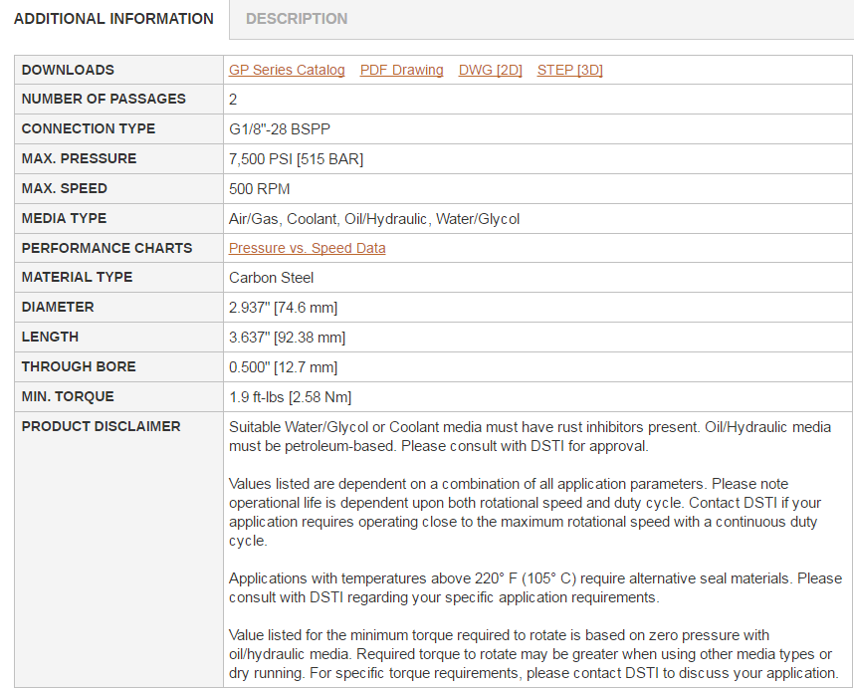854x688 pixels.
Task: Click the Diameter label
Action: tap(58, 307)
